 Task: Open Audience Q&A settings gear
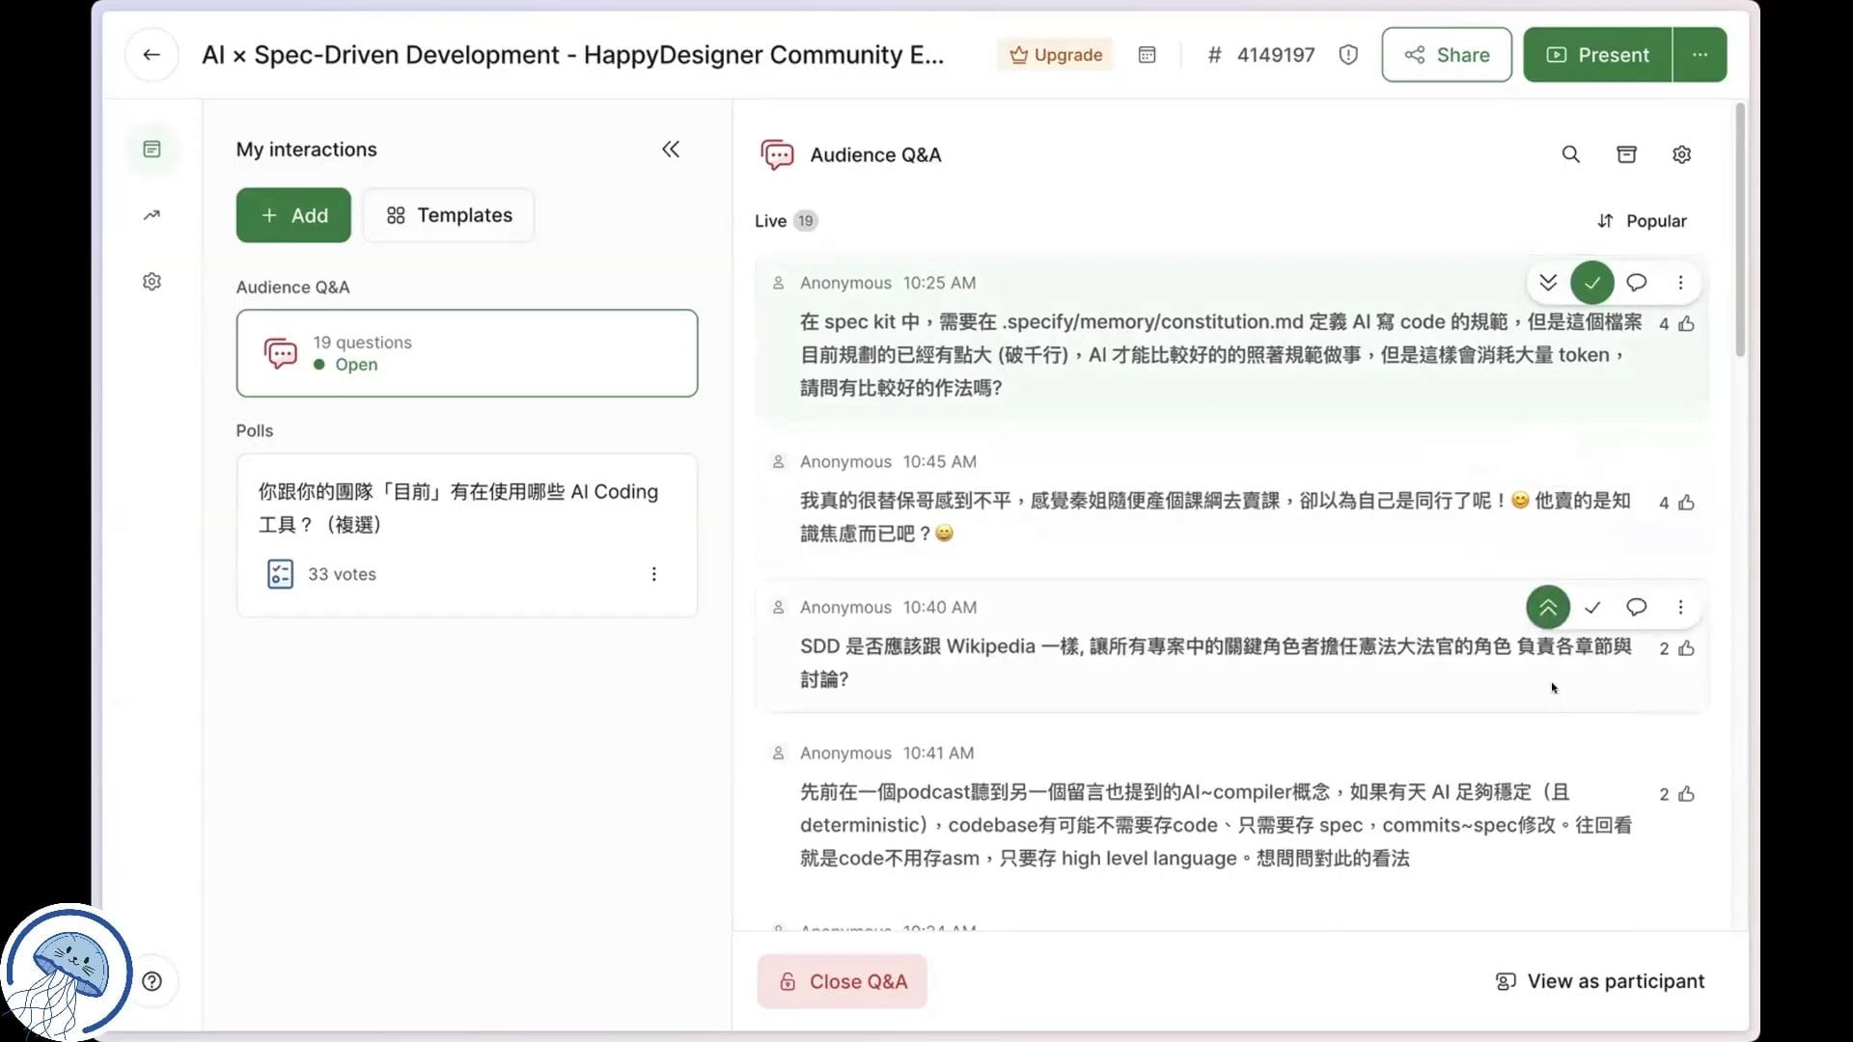[x=1681, y=154]
